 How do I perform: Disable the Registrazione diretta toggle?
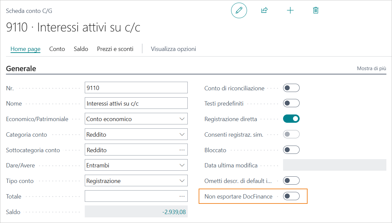291,118
